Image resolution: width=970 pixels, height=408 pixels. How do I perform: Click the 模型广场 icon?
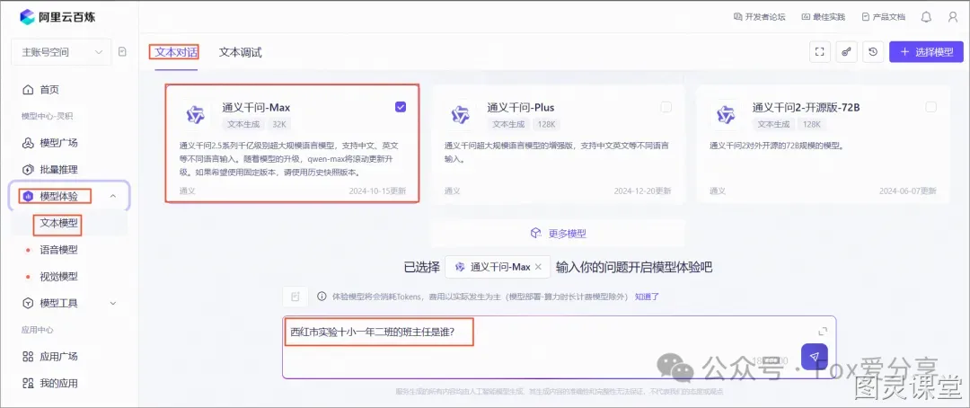[27, 143]
